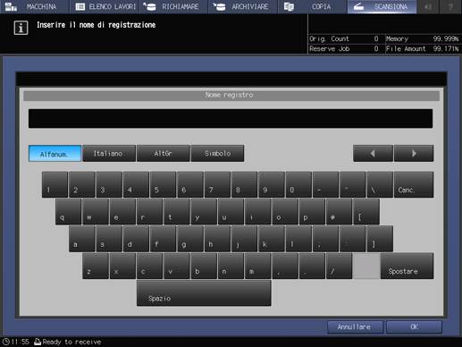Tap the 5 key
Viewport: 462px width, 347px height.
(164, 184)
